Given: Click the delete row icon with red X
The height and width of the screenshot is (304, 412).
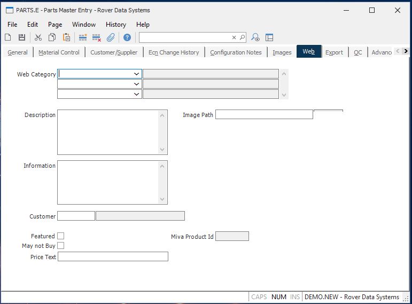Looking at the screenshot, I should pos(97,37).
